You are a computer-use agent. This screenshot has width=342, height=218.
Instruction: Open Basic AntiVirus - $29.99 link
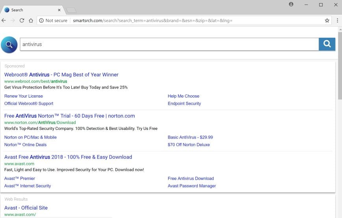(190, 137)
